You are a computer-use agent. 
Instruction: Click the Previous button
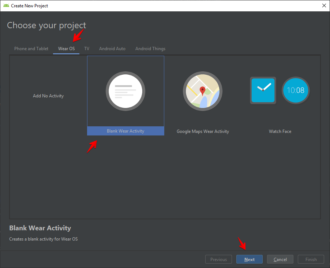218,260
